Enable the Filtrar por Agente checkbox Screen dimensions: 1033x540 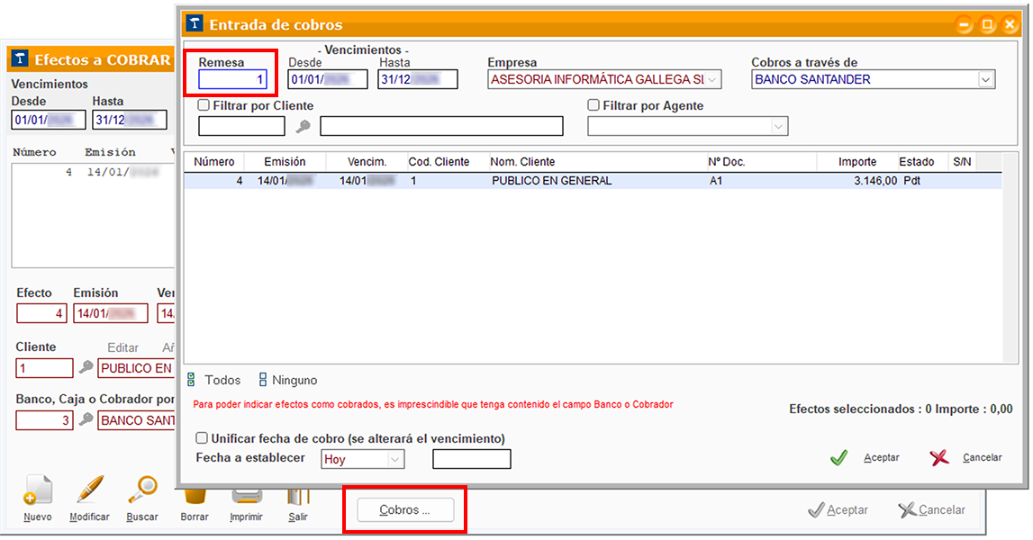click(x=594, y=105)
